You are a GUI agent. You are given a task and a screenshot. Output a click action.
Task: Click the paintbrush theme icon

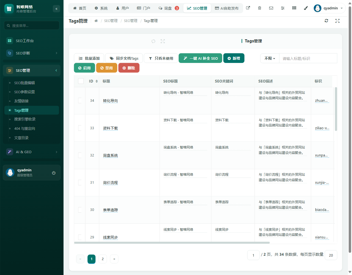pyautogui.click(x=306, y=8)
